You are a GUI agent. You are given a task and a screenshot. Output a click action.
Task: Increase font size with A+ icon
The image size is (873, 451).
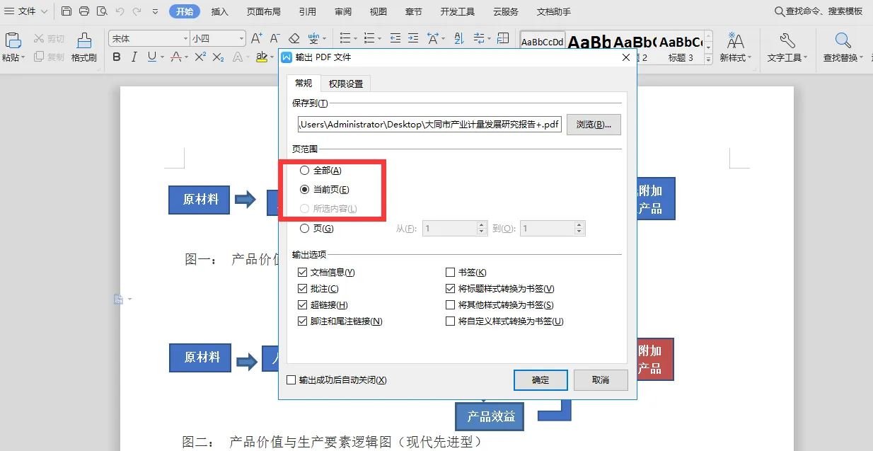pos(257,38)
